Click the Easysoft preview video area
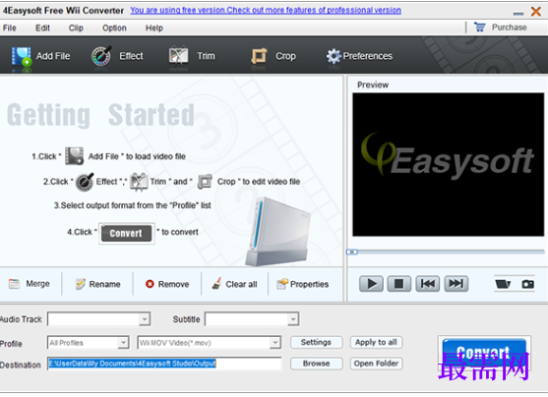Screen dimensions: 548x397 point(448,164)
